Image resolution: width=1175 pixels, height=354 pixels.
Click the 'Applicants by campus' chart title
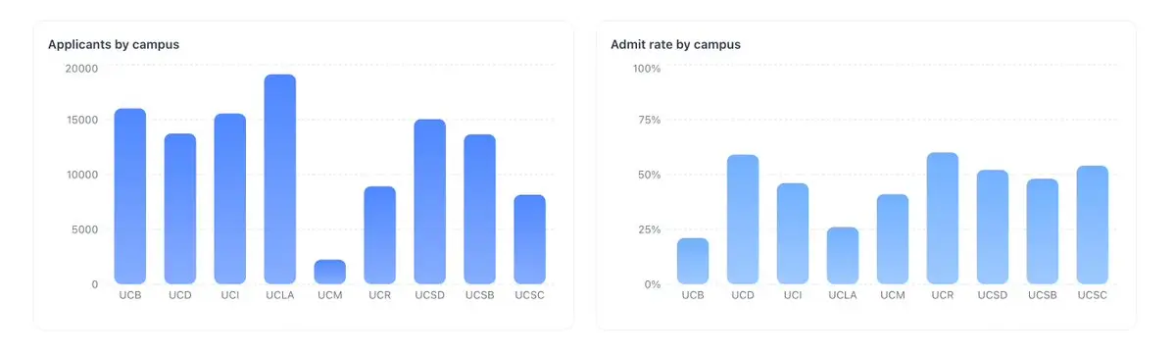point(114,44)
